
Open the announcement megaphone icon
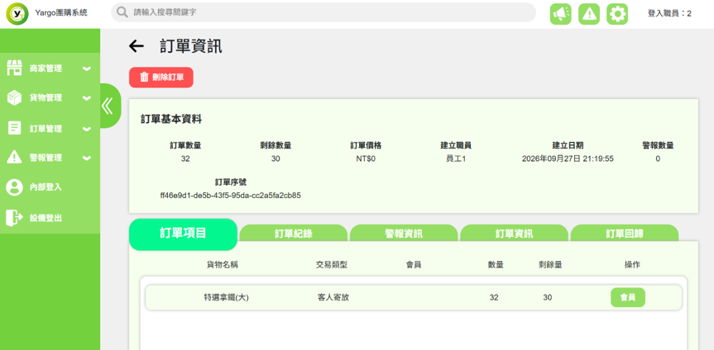tap(561, 14)
